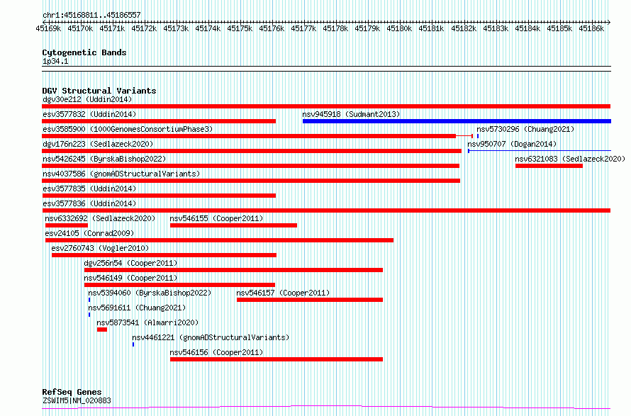Click the dgv30e212 red variant bar

(326, 106)
